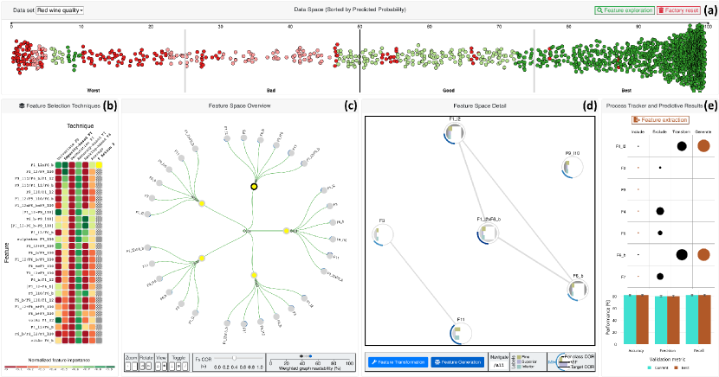Screen dimensions: 719x377
Task: Click the Factory reset button
Action: pos(678,10)
